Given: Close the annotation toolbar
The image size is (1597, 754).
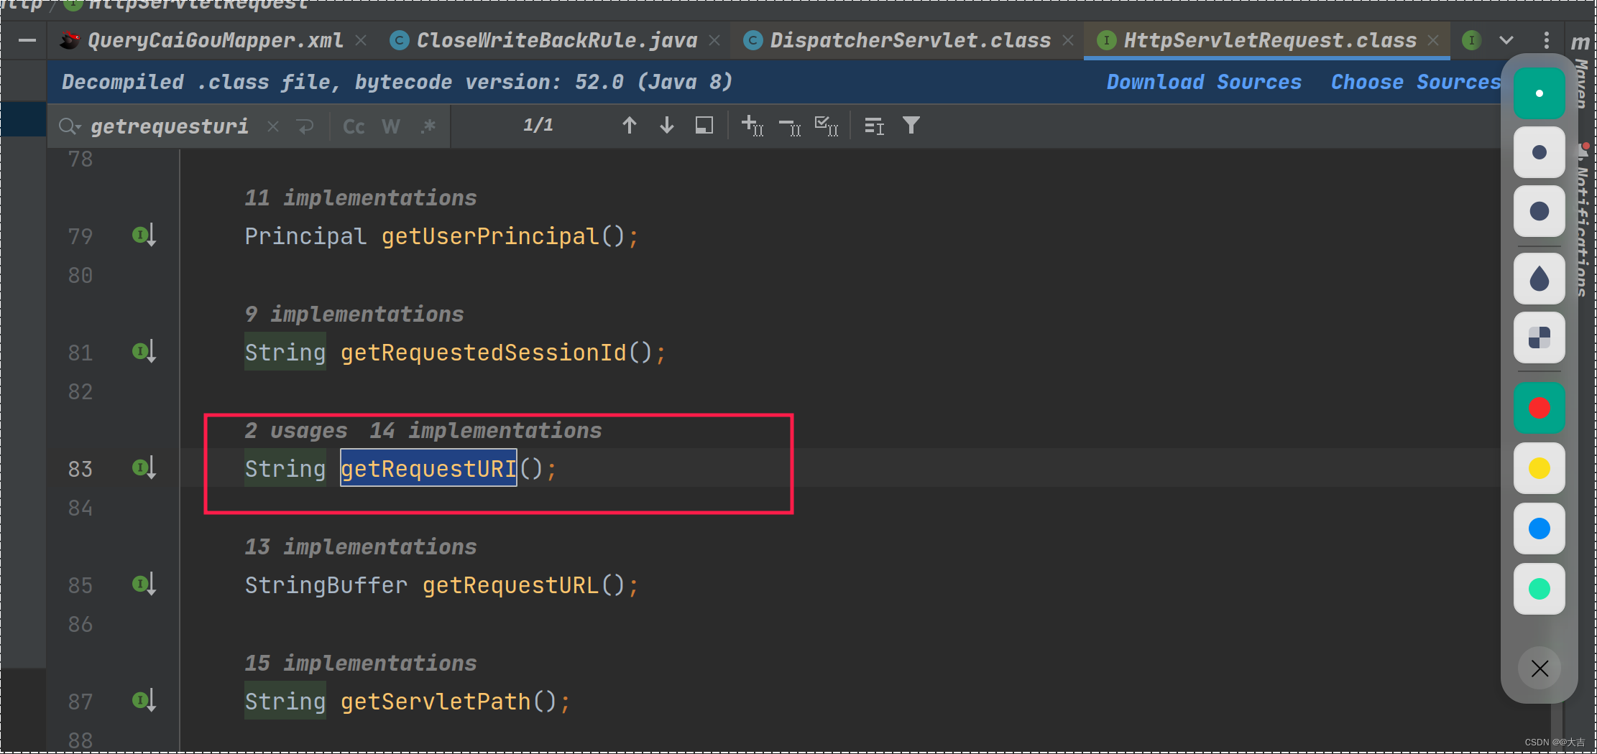Looking at the screenshot, I should (1540, 669).
